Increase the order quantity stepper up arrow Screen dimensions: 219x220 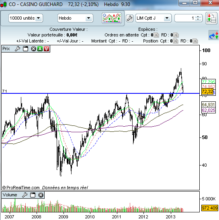(198, 17)
